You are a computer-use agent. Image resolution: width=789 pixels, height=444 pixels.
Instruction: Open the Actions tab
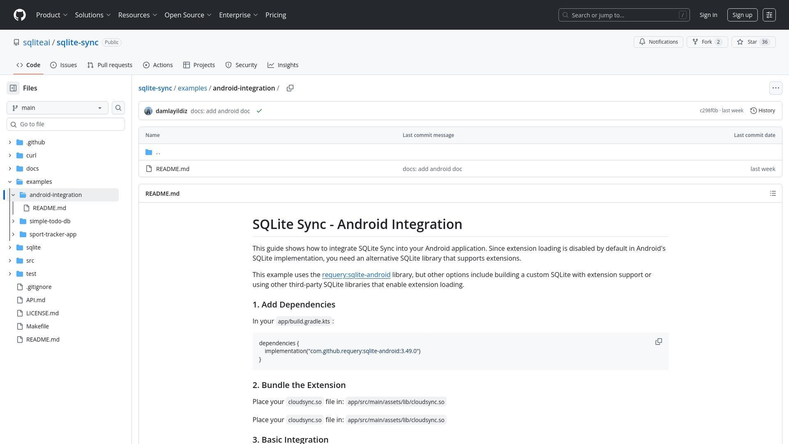158,65
